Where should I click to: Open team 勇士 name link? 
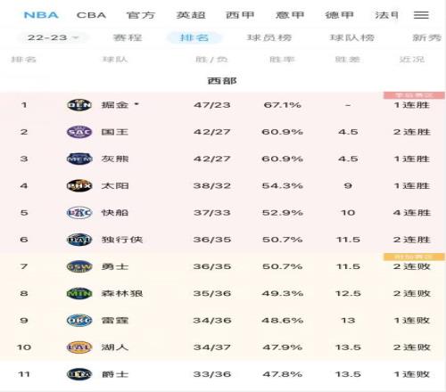(115, 266)
